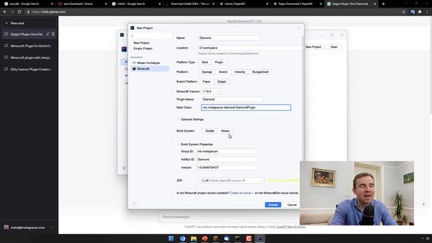This screenshot has width=432, height=243.
Task: Click the browser back arrow
Action: (x=5, y=12)
